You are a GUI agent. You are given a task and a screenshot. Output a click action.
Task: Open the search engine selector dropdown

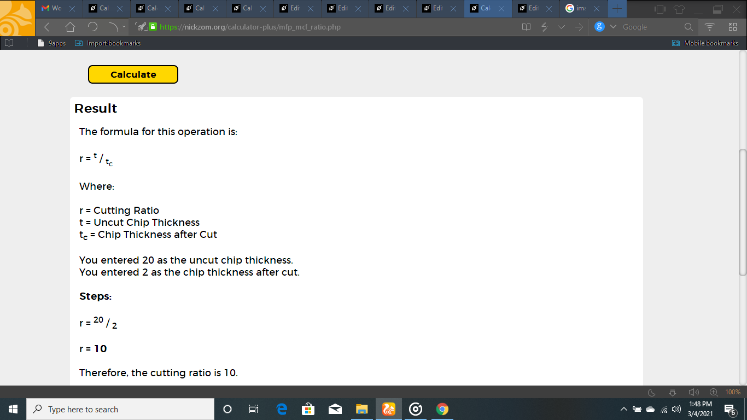(612, 27)
